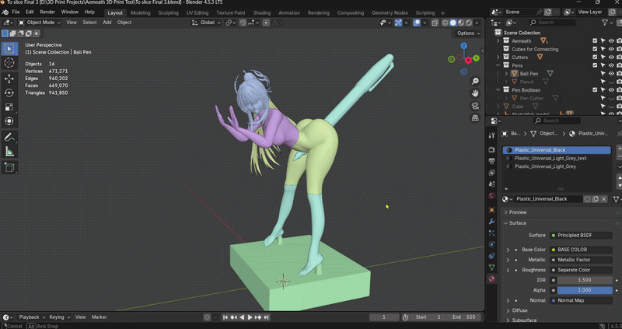
Task: Switch to the Geometry Nodes workspace tab
Action: point(390,12)
